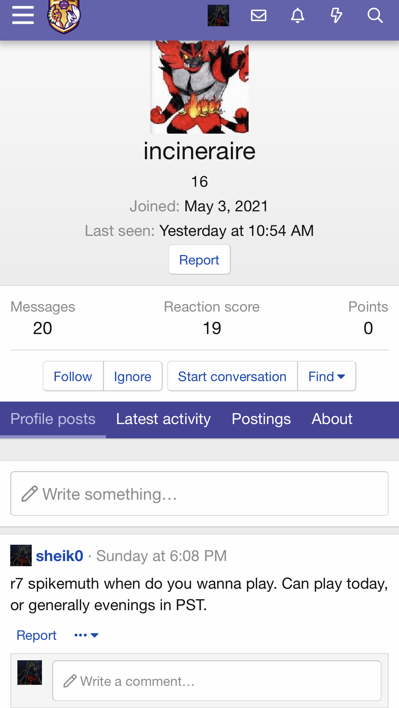Tap the forum shield logo
399x708 pixels.
point(64,16)
